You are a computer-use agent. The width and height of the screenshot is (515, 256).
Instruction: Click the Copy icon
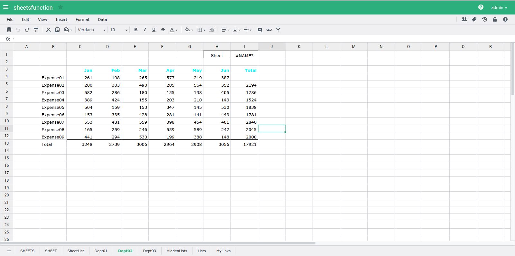[x=57, y=30]
